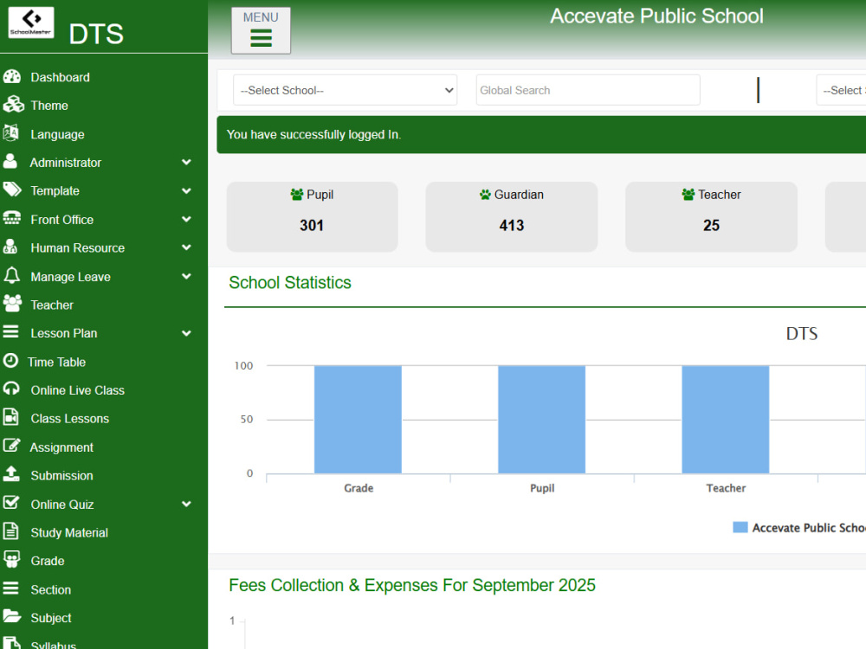Click the Administrator user icon
The height and width of the screenshot is (649, 866).
[x=10, y=161]
